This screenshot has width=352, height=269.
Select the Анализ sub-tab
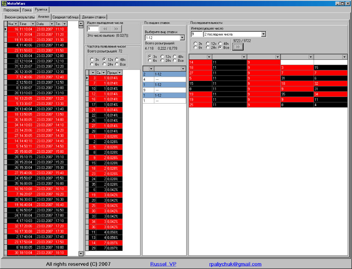[x=43, y=16]
